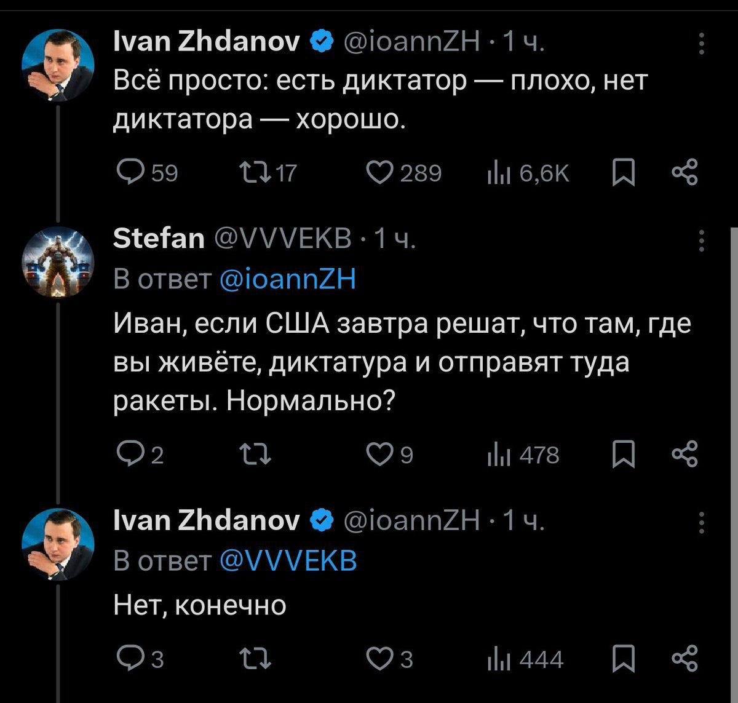Viewport: 738px width, 703px height.
Task: Open the @ioannZH mention link in Stefan's reply
Action: (288, 279)
